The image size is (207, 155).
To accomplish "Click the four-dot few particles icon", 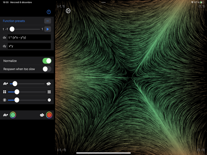I will 5,92.
